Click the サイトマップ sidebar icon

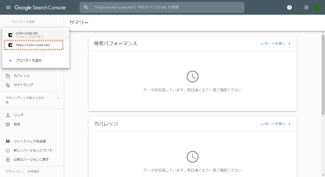coord(8,85)
